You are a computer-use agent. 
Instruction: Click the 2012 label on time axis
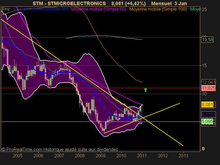[x=163, y=156]
